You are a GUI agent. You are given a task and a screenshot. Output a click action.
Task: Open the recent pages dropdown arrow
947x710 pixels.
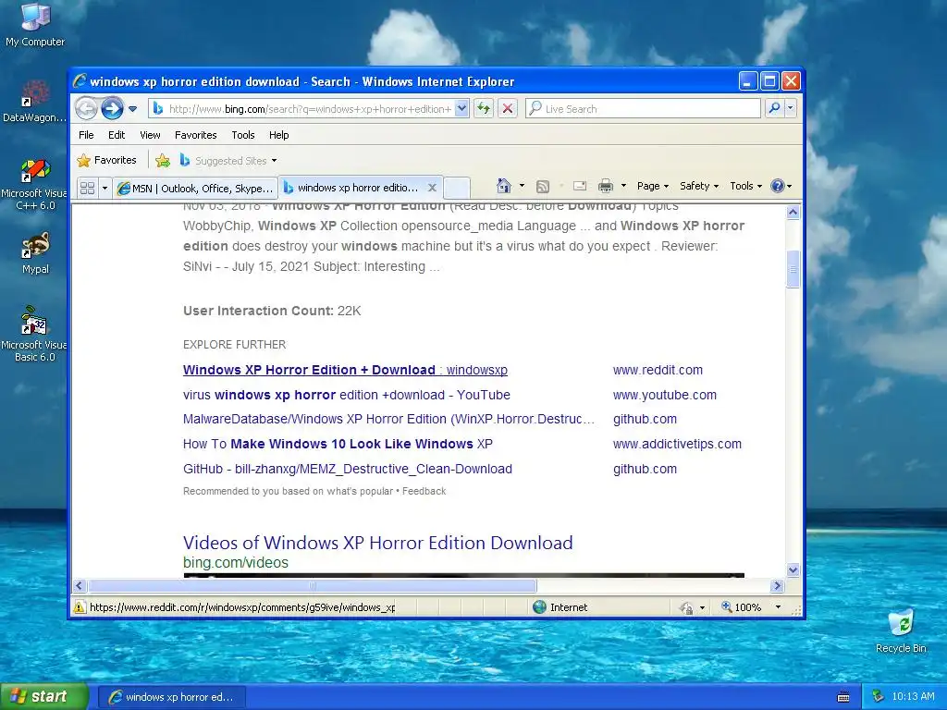click(x=133, y=109)
